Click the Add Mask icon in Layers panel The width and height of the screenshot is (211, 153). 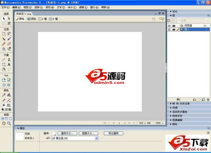tap(199, 100)
